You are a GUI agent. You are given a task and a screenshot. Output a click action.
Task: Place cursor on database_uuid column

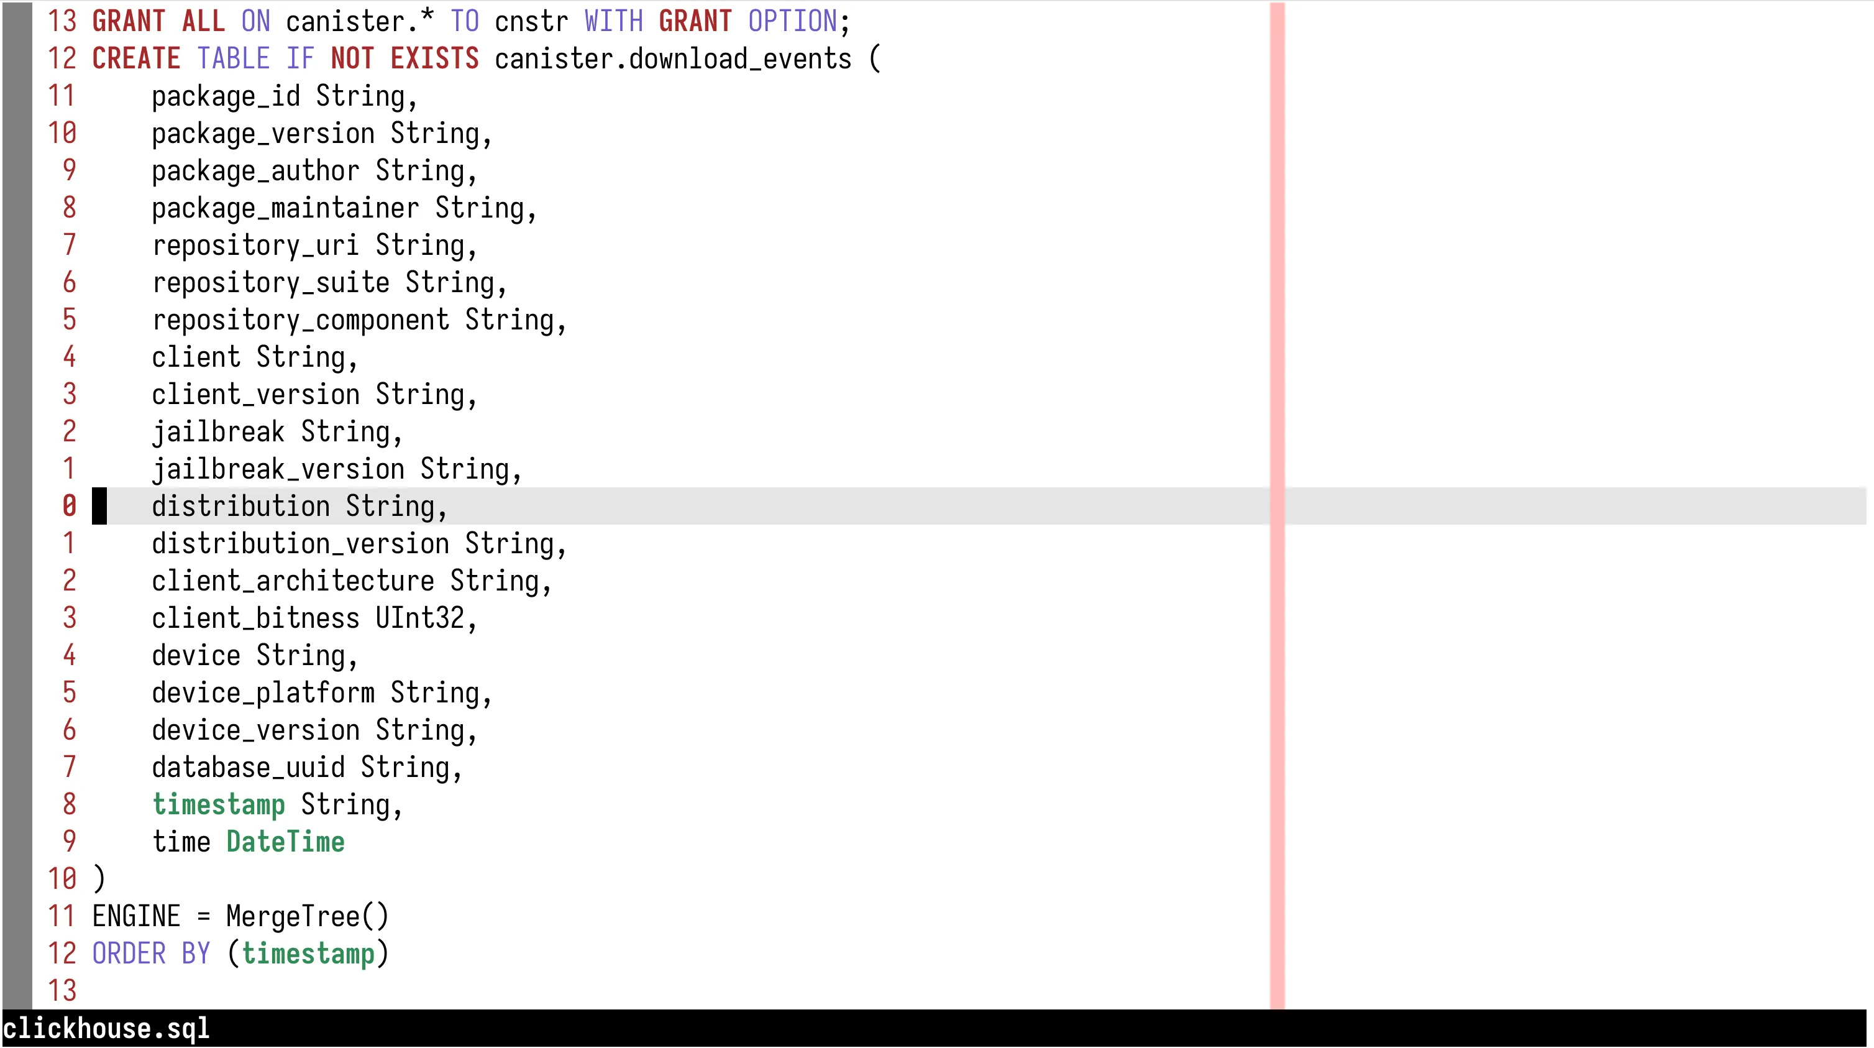(247, 766)
